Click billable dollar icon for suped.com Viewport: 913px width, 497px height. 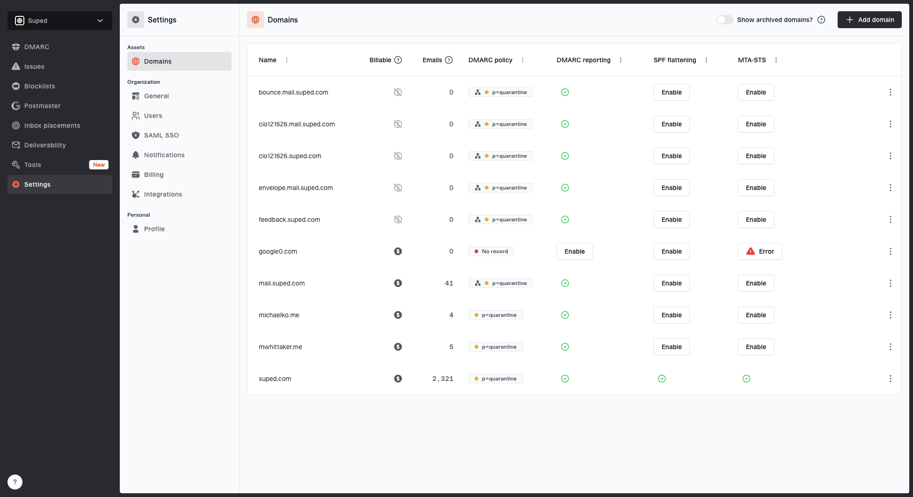[398, 379]
